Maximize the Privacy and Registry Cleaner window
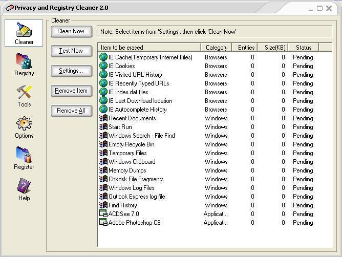The image size is (342, 257). tap(319, 8)
